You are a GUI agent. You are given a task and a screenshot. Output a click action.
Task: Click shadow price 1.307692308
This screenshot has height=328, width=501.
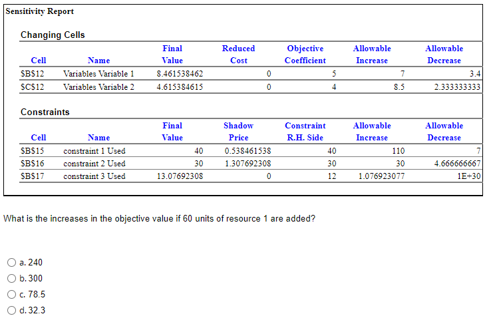click(x=248, y=164)
